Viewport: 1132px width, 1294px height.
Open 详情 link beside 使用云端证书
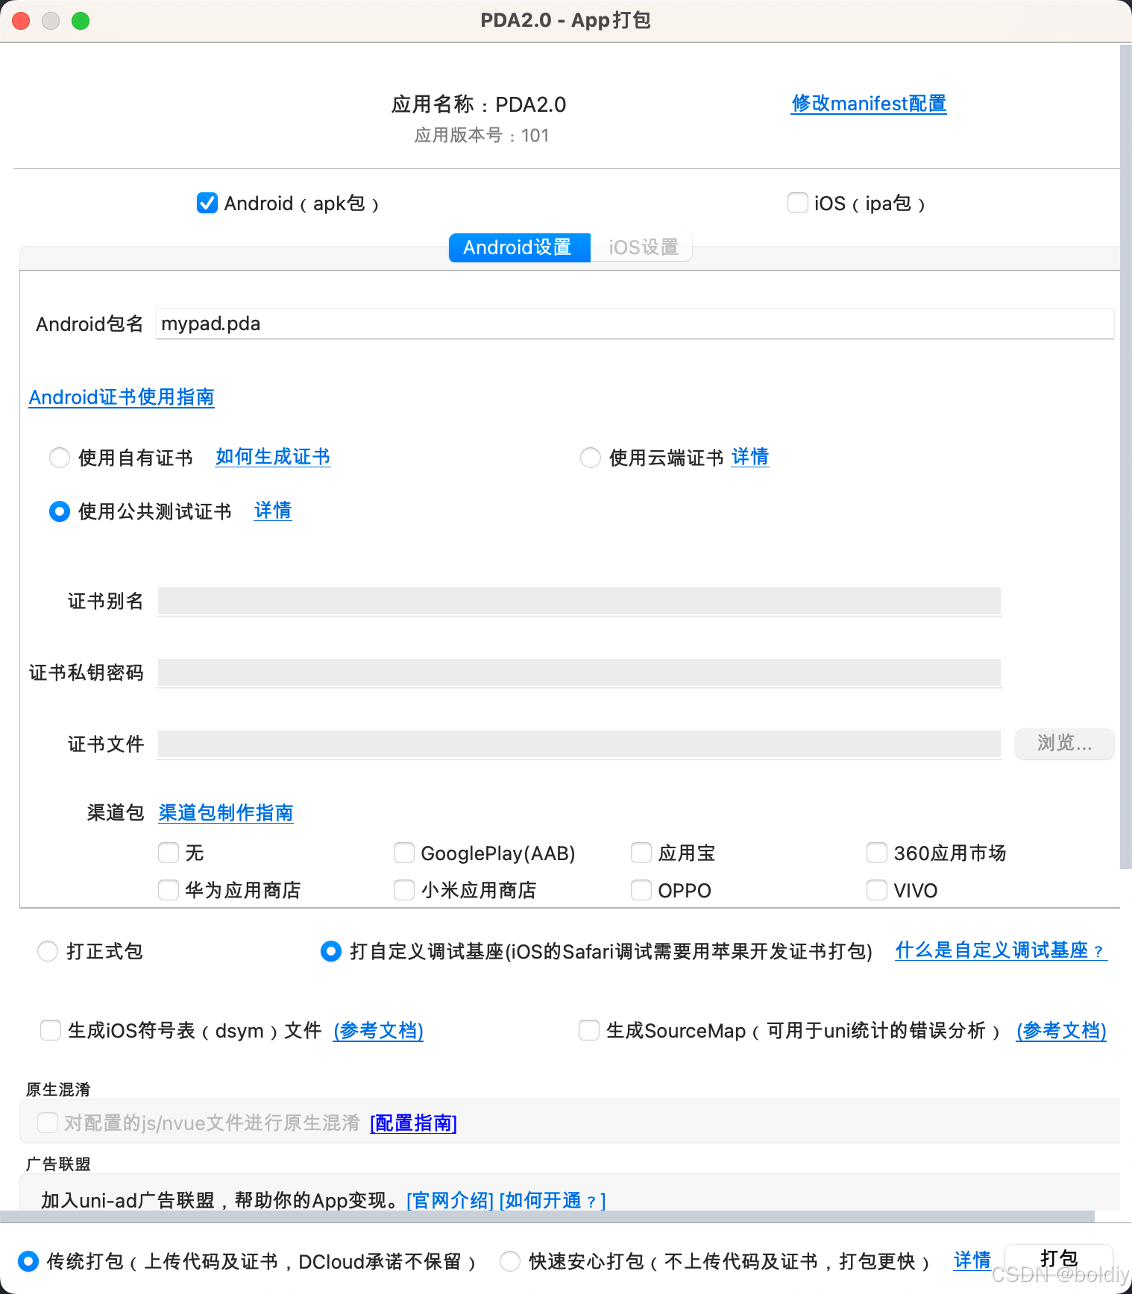750,457
